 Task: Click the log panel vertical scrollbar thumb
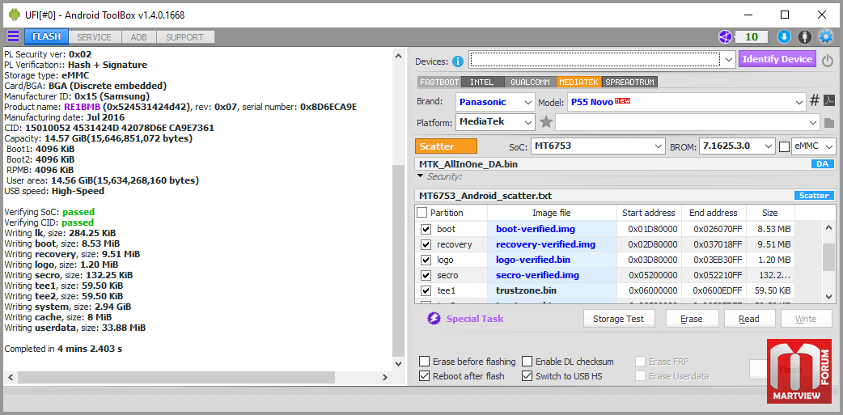tap(398, 260)
